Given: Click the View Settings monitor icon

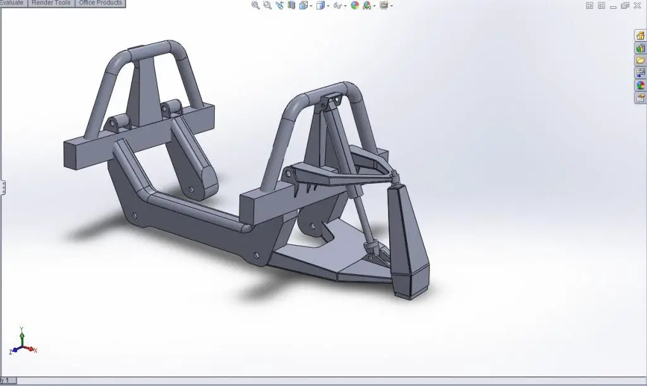Looking at the screenshot, I should (x=384, y=5).
